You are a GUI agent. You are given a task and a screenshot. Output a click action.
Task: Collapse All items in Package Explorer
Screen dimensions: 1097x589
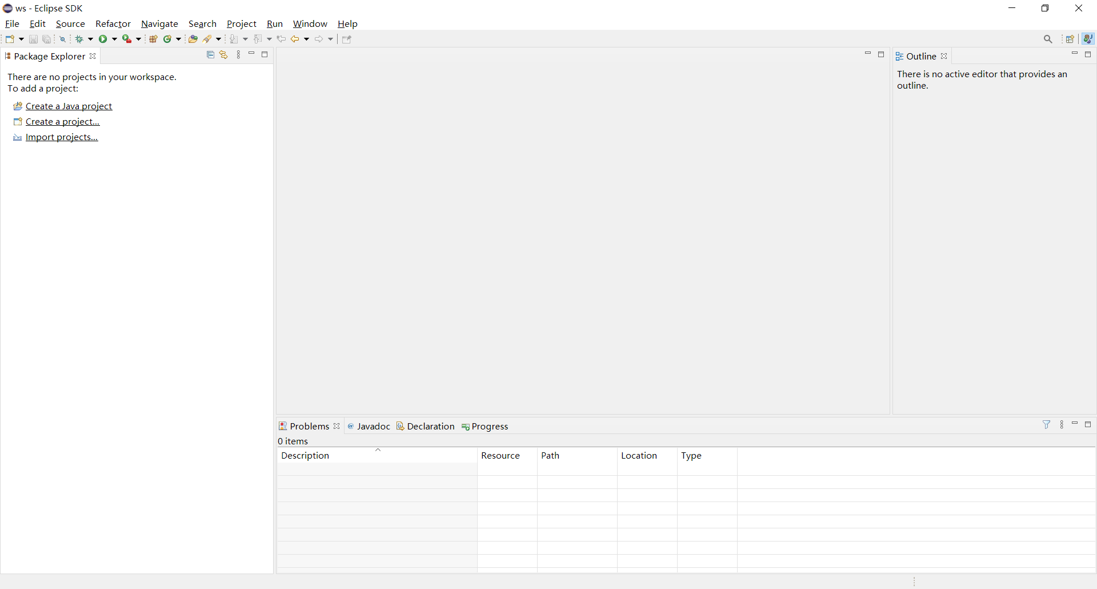click(x=210, y=54)
